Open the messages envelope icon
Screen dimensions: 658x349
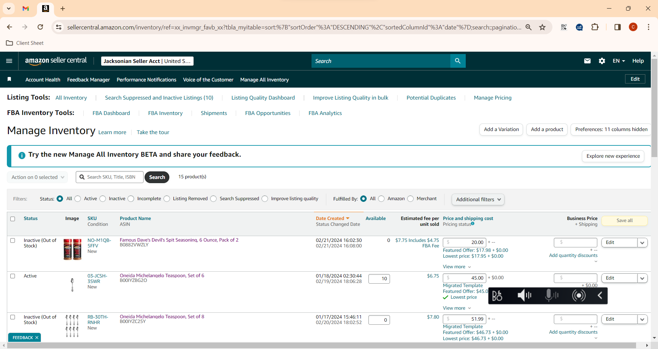point(587,61)
